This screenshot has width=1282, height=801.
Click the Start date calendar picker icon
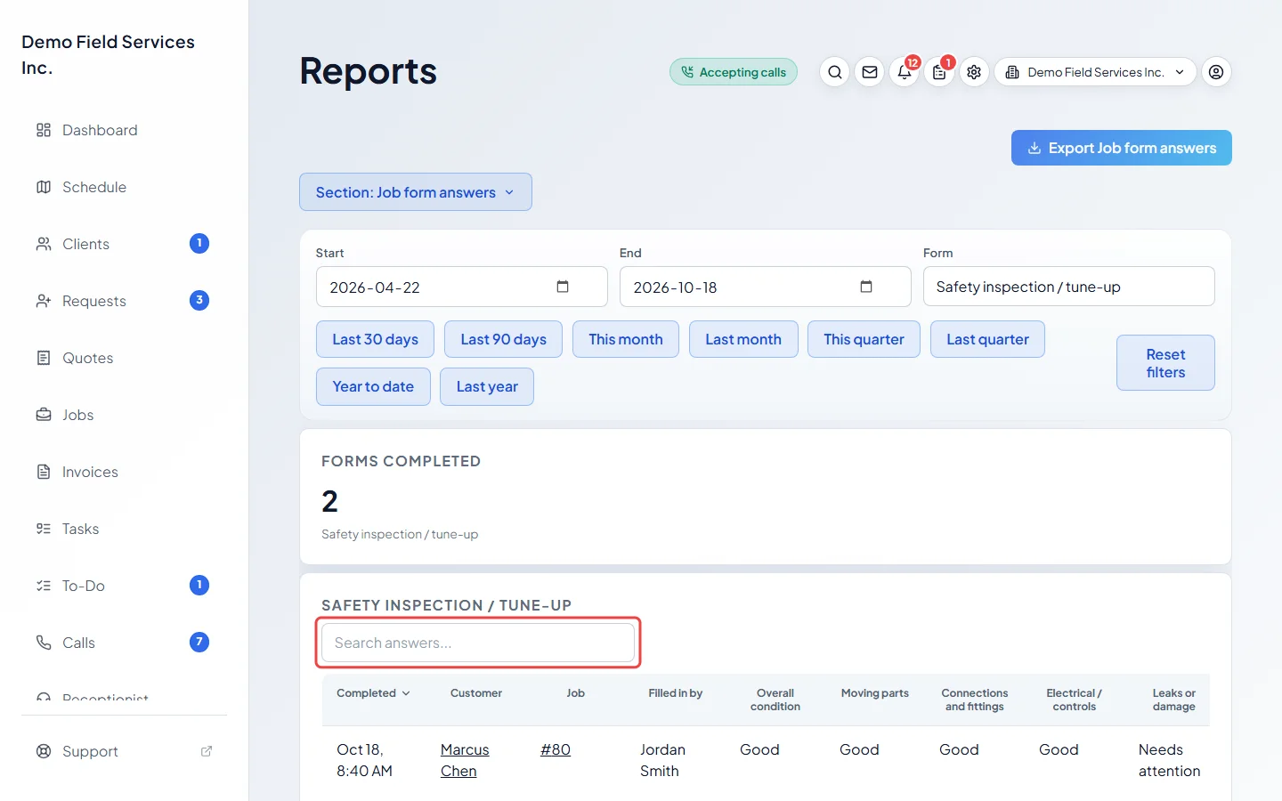point(563,287)
